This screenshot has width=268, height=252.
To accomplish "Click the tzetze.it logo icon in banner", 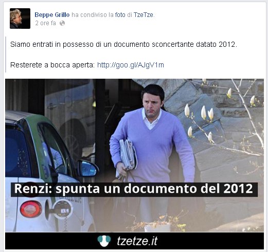I will (x=104, y=241).
